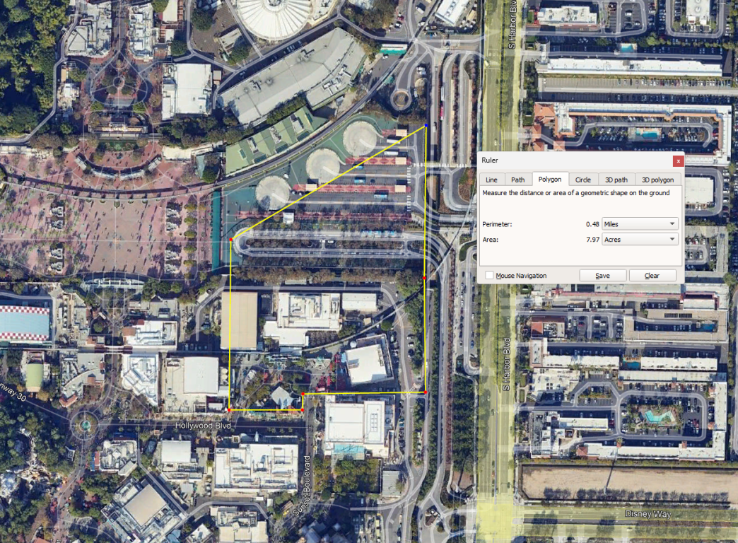The height and width of the screenshot is (543, 738).
Task: Select the red vertex midway along right edge
Action: pos(424,279)
